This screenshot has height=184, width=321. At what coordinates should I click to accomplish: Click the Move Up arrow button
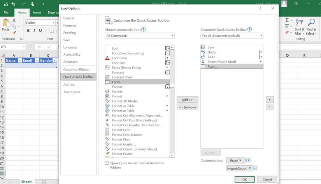click(x=270, y=100)
